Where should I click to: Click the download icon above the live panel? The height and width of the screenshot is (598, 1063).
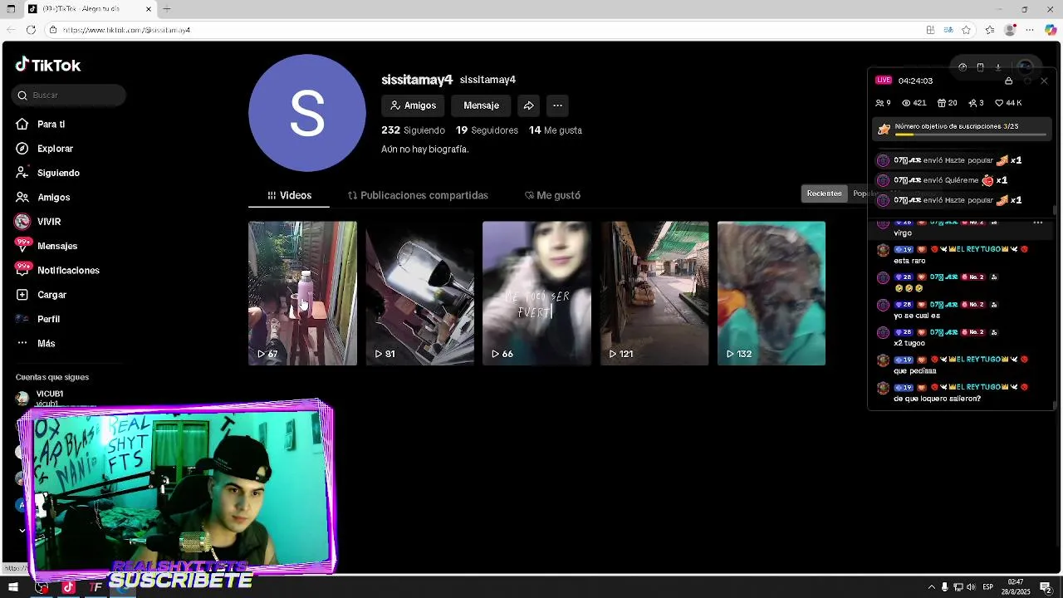click(998, 67)
